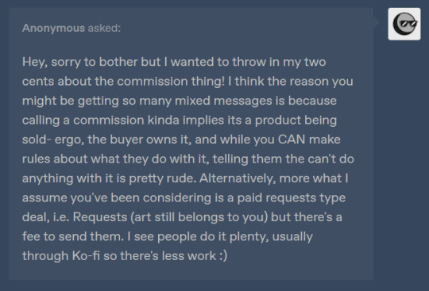Click the smiley ':)' ending the message
Viewport: 429px width, 291px height.
coord(223,256)
